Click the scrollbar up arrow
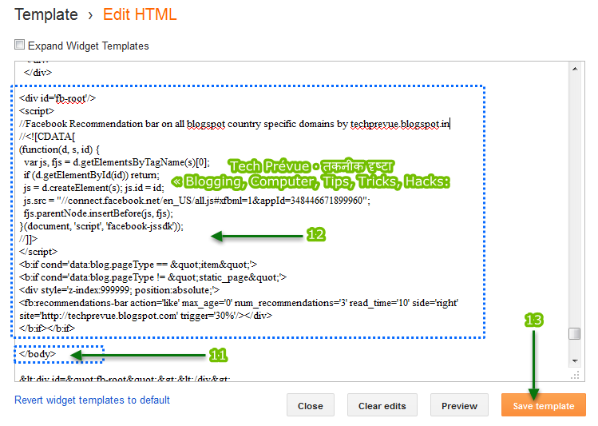 [575, 69]
